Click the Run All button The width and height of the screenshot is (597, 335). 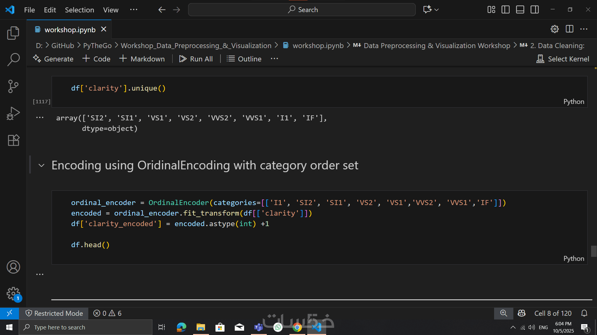(x=196, y=59)
